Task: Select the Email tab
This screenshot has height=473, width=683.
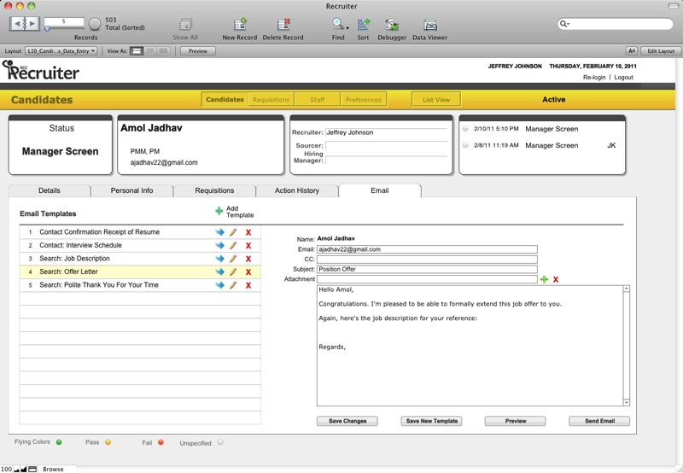Action: tap(379, 190)
